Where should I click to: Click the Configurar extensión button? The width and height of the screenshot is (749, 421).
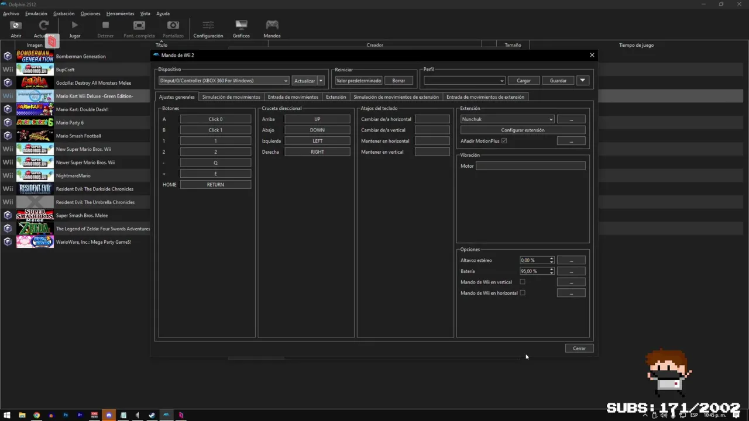pos(523,130)
